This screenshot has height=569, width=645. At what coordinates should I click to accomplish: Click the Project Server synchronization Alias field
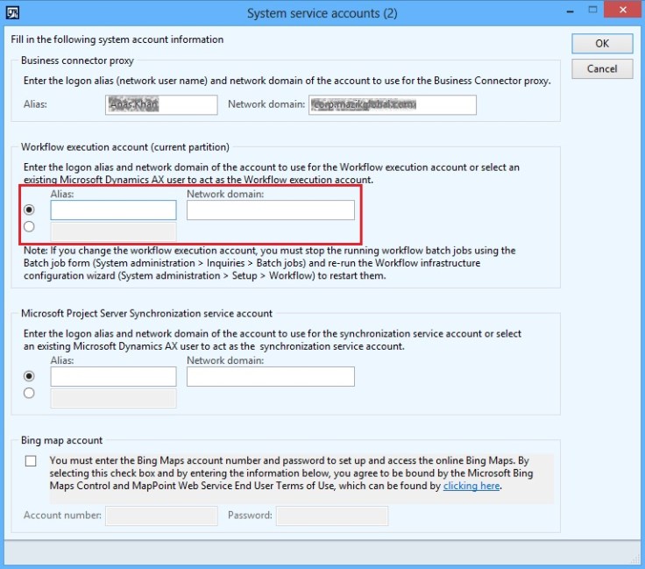(113, 376)
